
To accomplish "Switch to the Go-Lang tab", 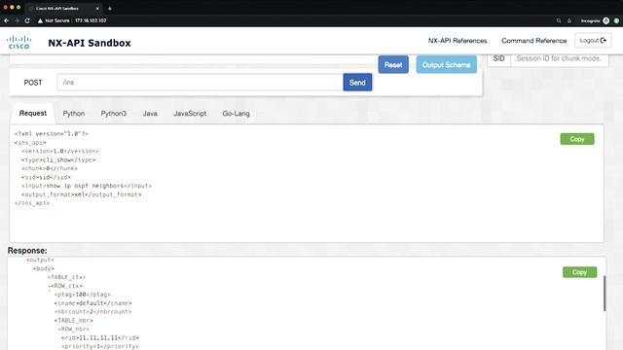I will pos(236,114).
